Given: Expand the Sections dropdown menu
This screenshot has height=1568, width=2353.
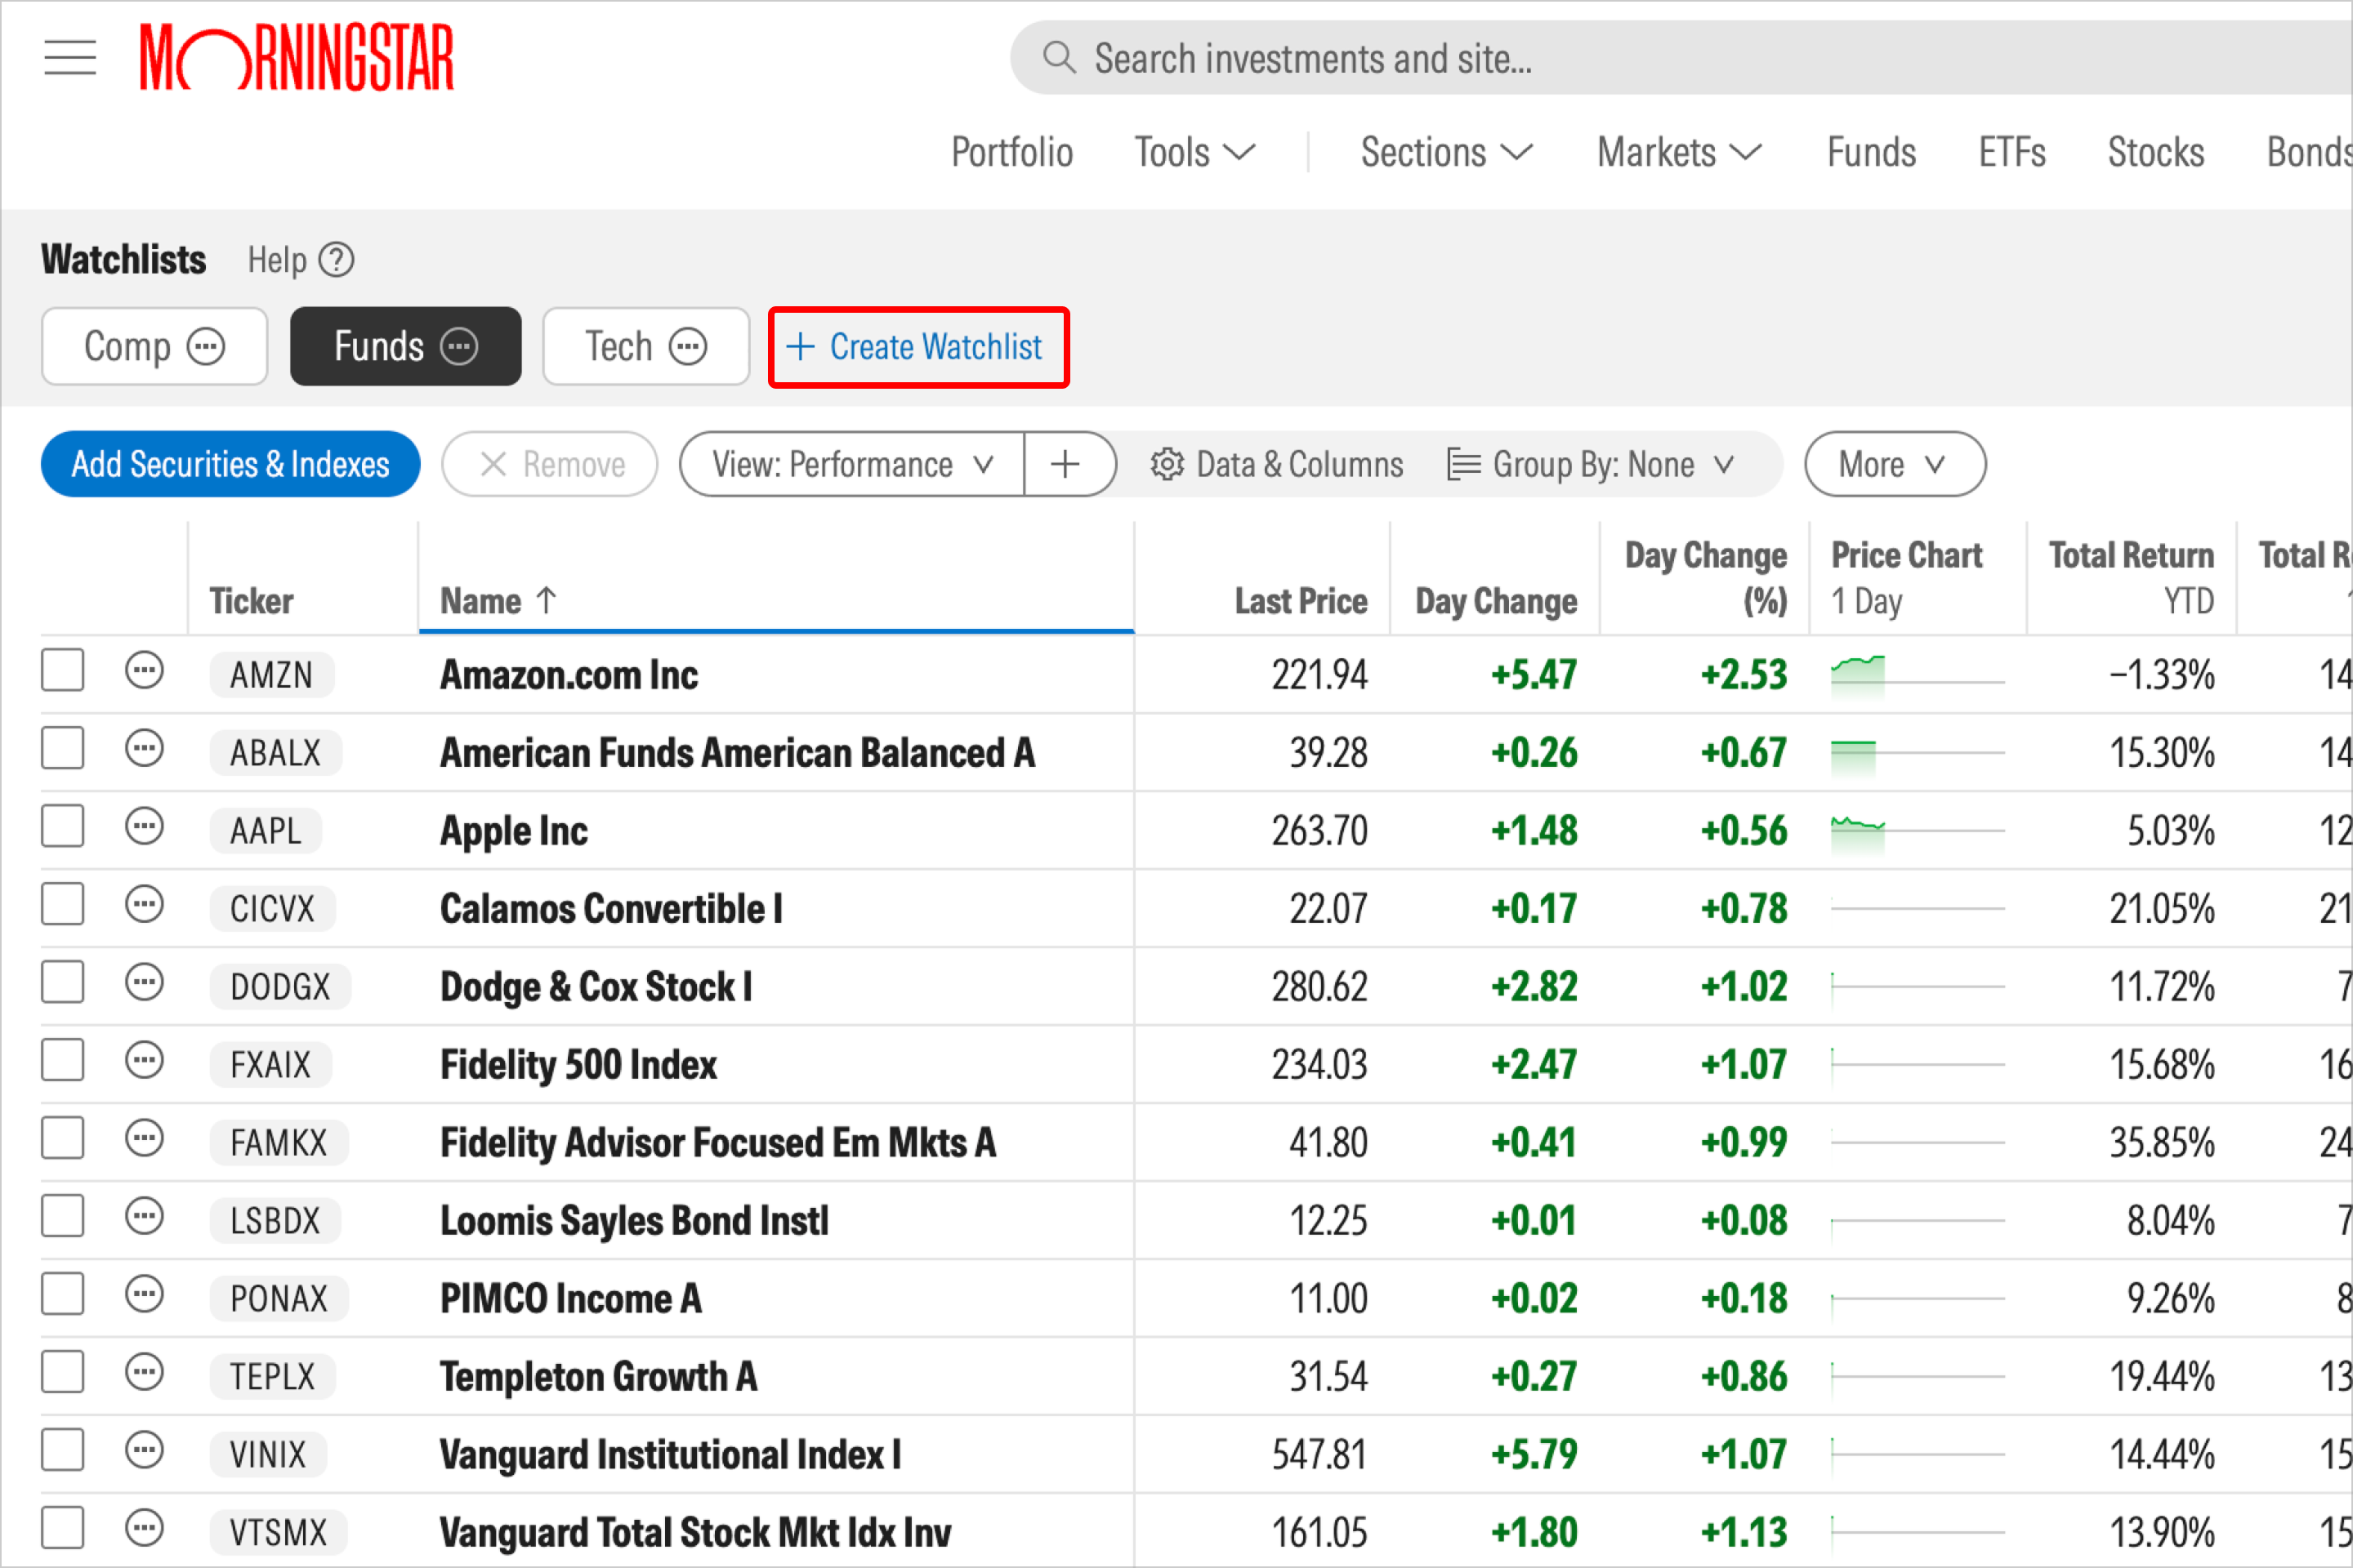Looking at the screenshot, I should (1447, 153).
